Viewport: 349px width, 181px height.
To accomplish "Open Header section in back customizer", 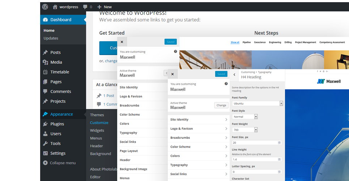I will (142, 160).
